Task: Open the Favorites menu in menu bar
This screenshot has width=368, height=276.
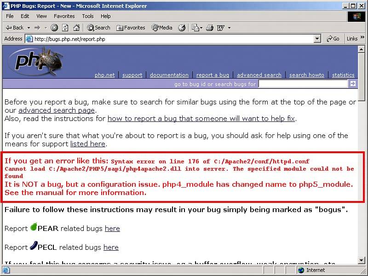Action: [x=64, y=16]
